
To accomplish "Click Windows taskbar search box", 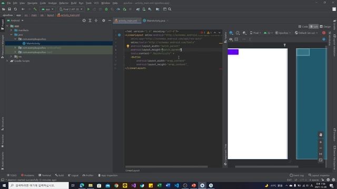I will tap(38, 185).
